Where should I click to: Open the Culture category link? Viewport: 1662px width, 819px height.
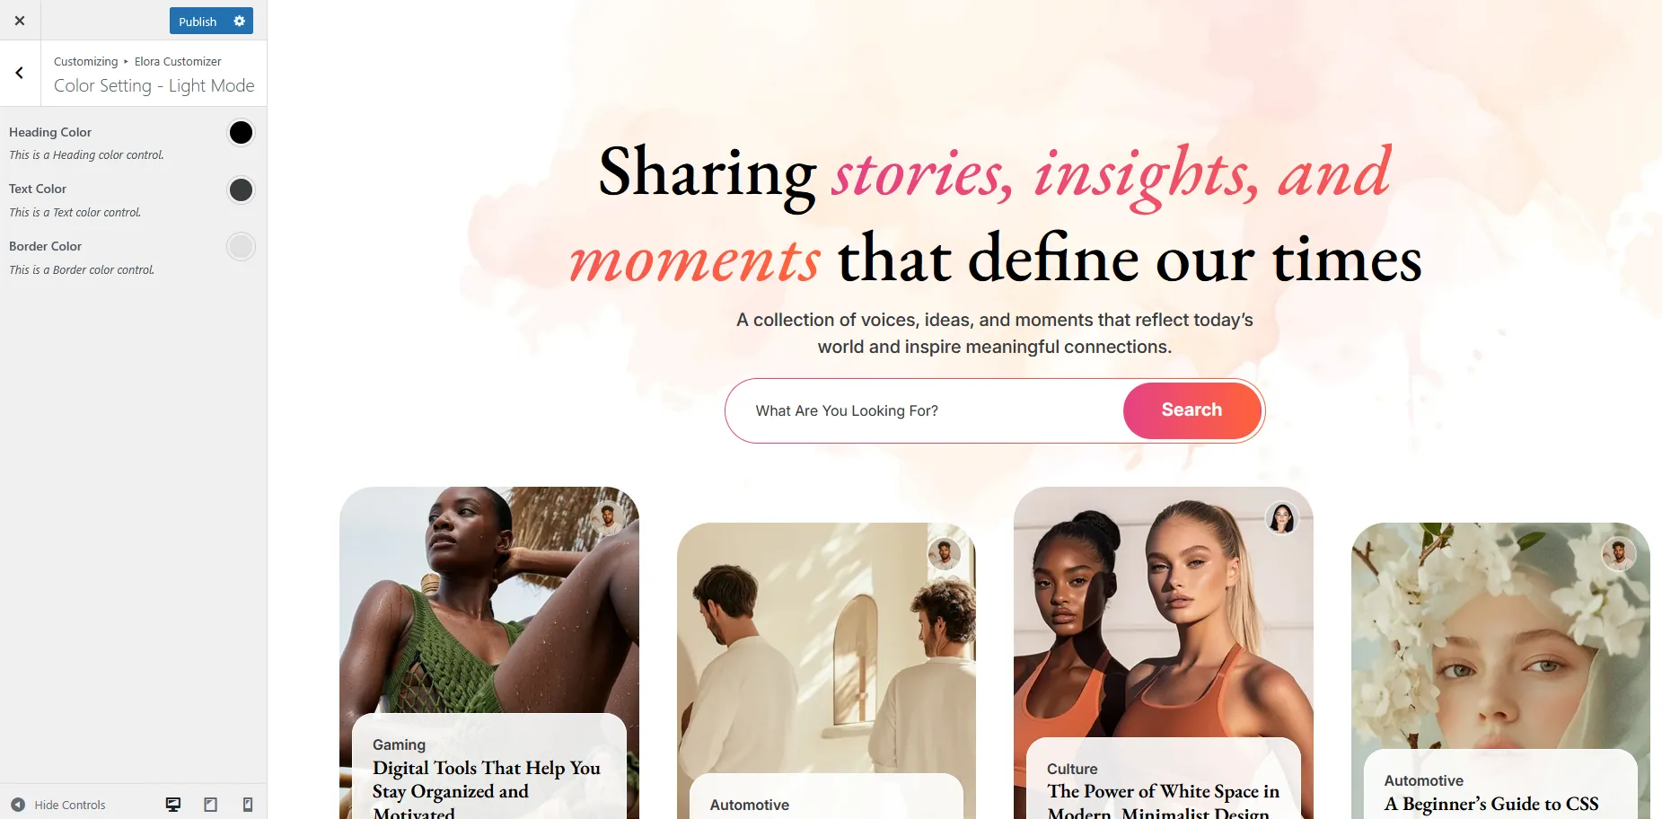pos(1072,769)
